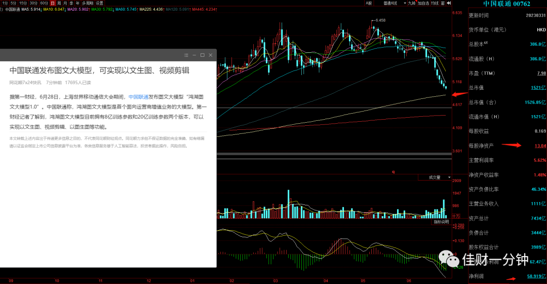
Task: Switch chart to 60分 period
Action: pyautogui.click(x=44, y=3)
